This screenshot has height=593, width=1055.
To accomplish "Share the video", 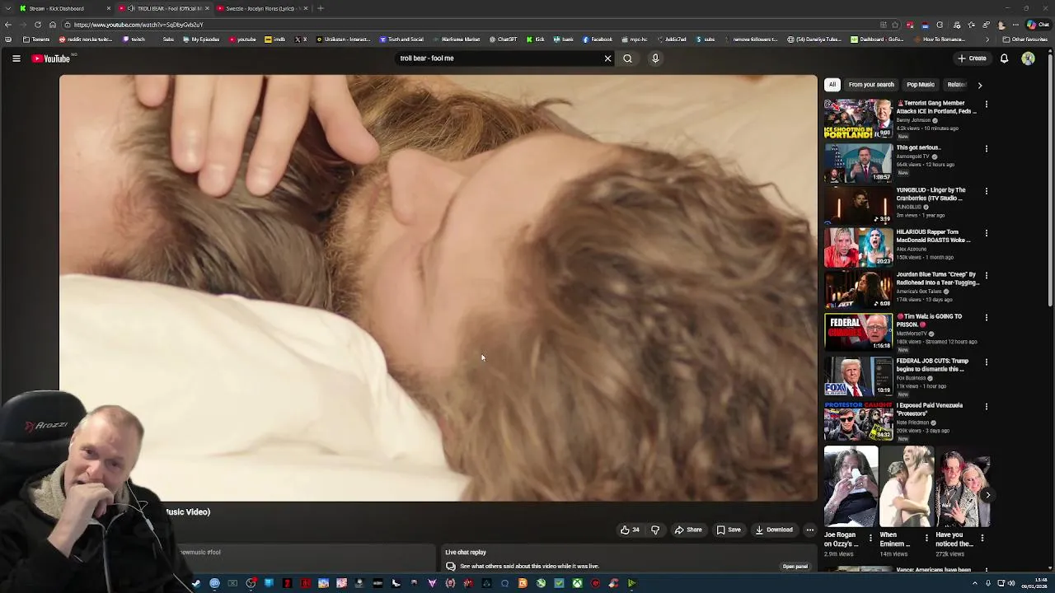I will coord(688,530).
